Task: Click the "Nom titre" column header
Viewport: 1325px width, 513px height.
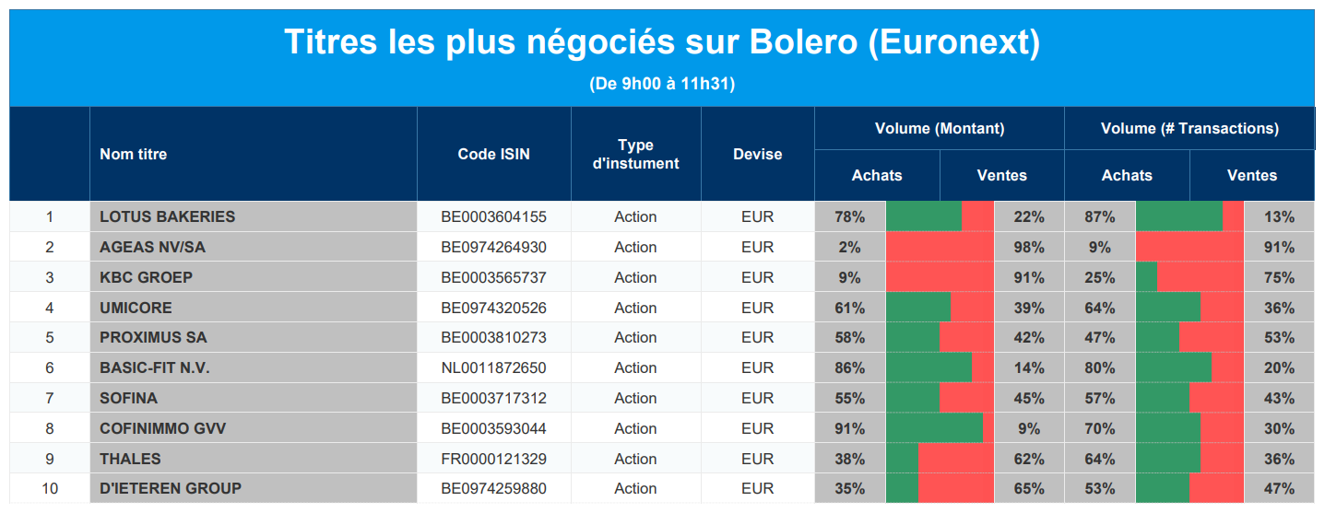Action: (133, 155)
